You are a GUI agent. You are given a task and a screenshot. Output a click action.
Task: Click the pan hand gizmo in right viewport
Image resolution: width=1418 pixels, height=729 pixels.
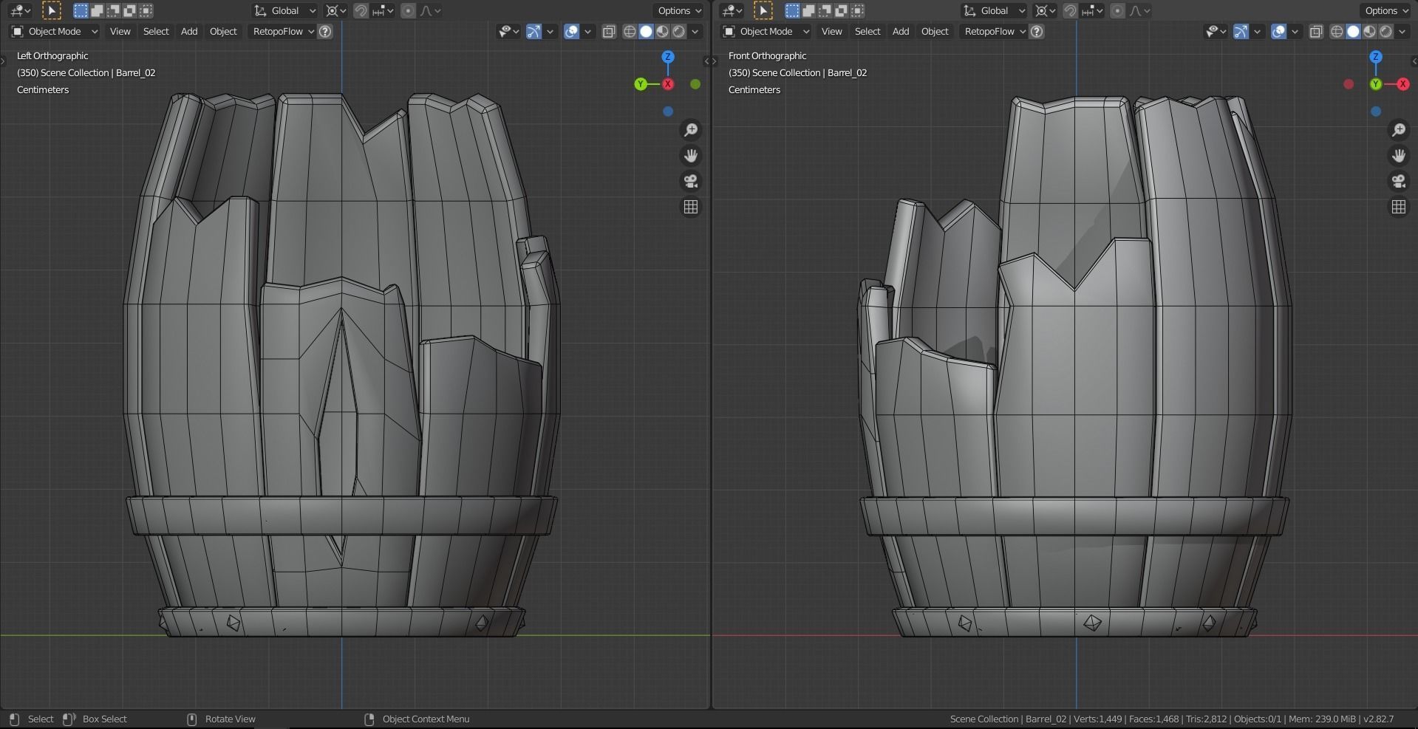[1399, 156]
